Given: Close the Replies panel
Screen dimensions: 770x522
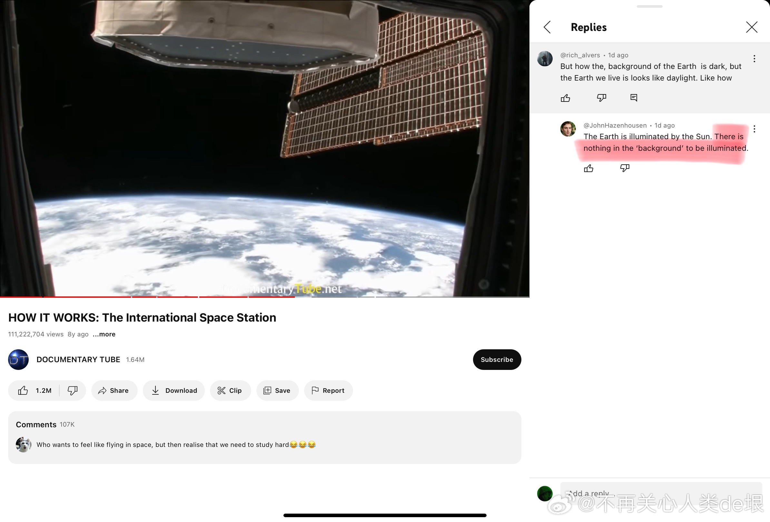Looking at the screenshot, I should coord(751,27).
